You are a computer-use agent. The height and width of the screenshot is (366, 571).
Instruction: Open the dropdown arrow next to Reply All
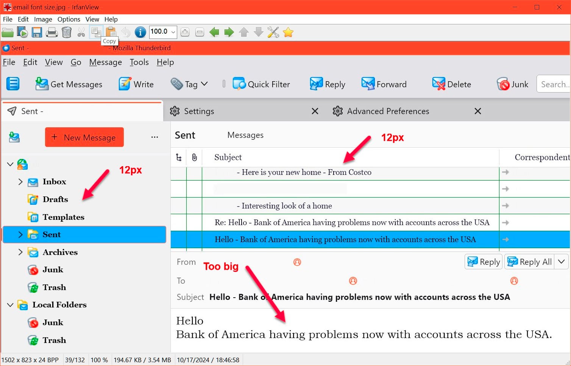tap(561, 261)
